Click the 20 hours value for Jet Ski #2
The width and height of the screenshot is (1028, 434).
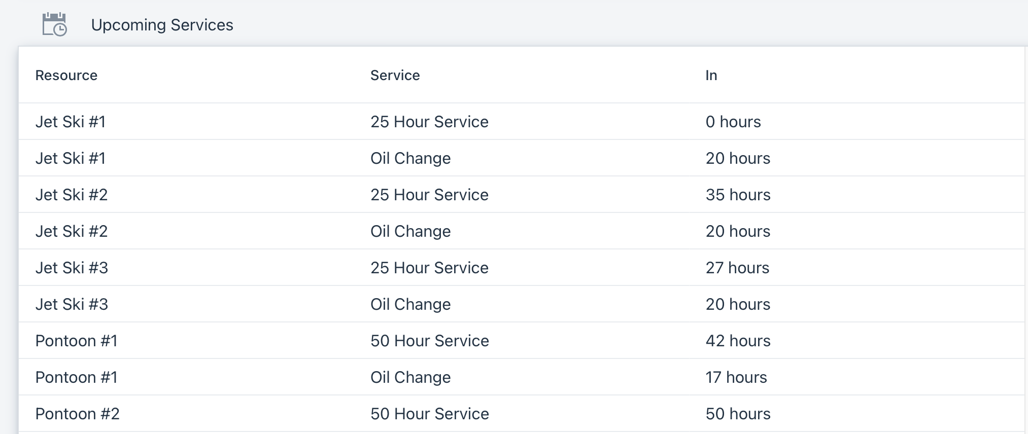[738, 231]
